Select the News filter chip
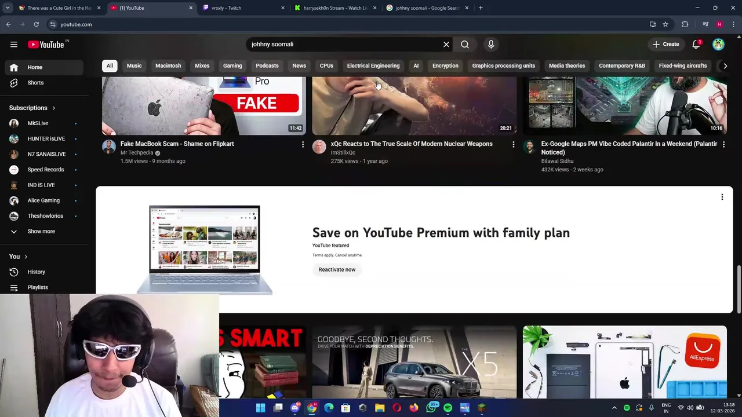This screenshot has height=417, width=742. (x=299, y=65)
